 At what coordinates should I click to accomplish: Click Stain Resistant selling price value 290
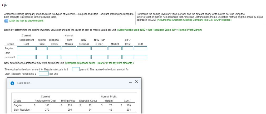70,110
